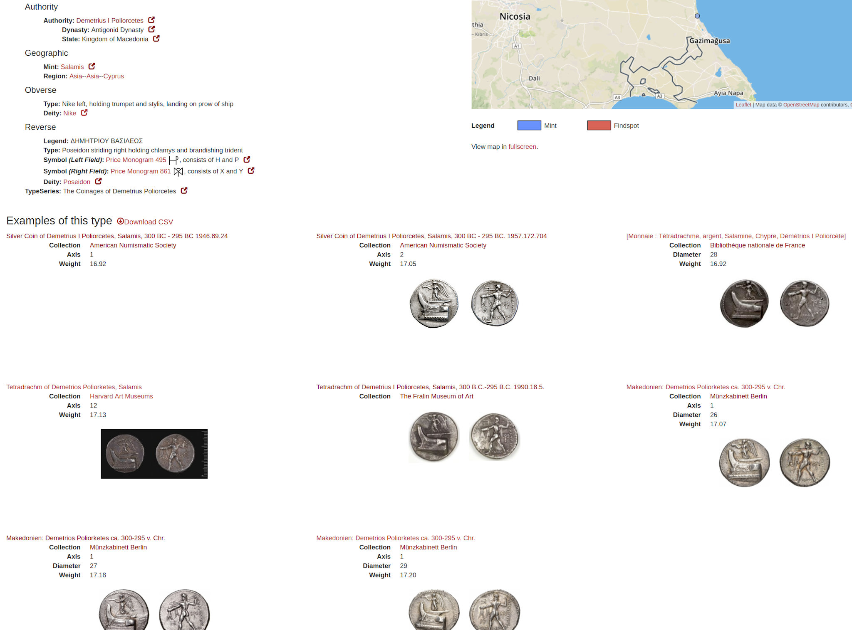The height and width of the screenshot is (630, 852).
Task: Click the mint marker on the Cyprus map
Action: click(x=697, y=16)
